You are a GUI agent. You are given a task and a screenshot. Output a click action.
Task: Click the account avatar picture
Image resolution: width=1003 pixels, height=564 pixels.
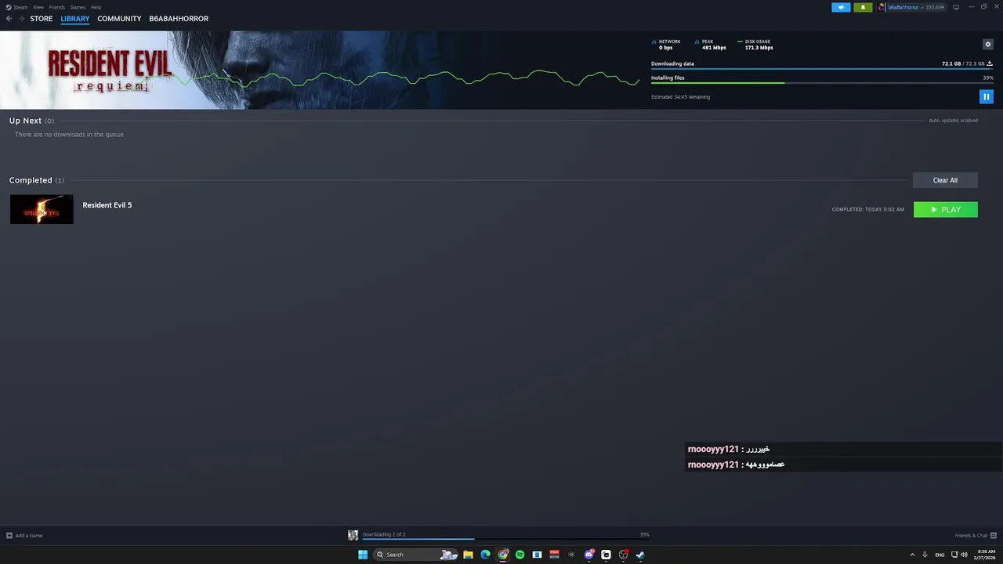(x=882, y=7)
